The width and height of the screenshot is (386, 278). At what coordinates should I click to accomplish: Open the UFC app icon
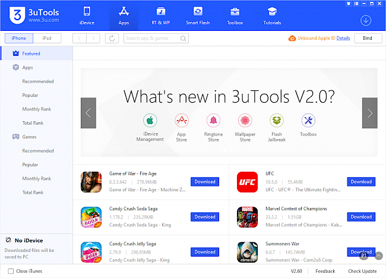[248, 182]
